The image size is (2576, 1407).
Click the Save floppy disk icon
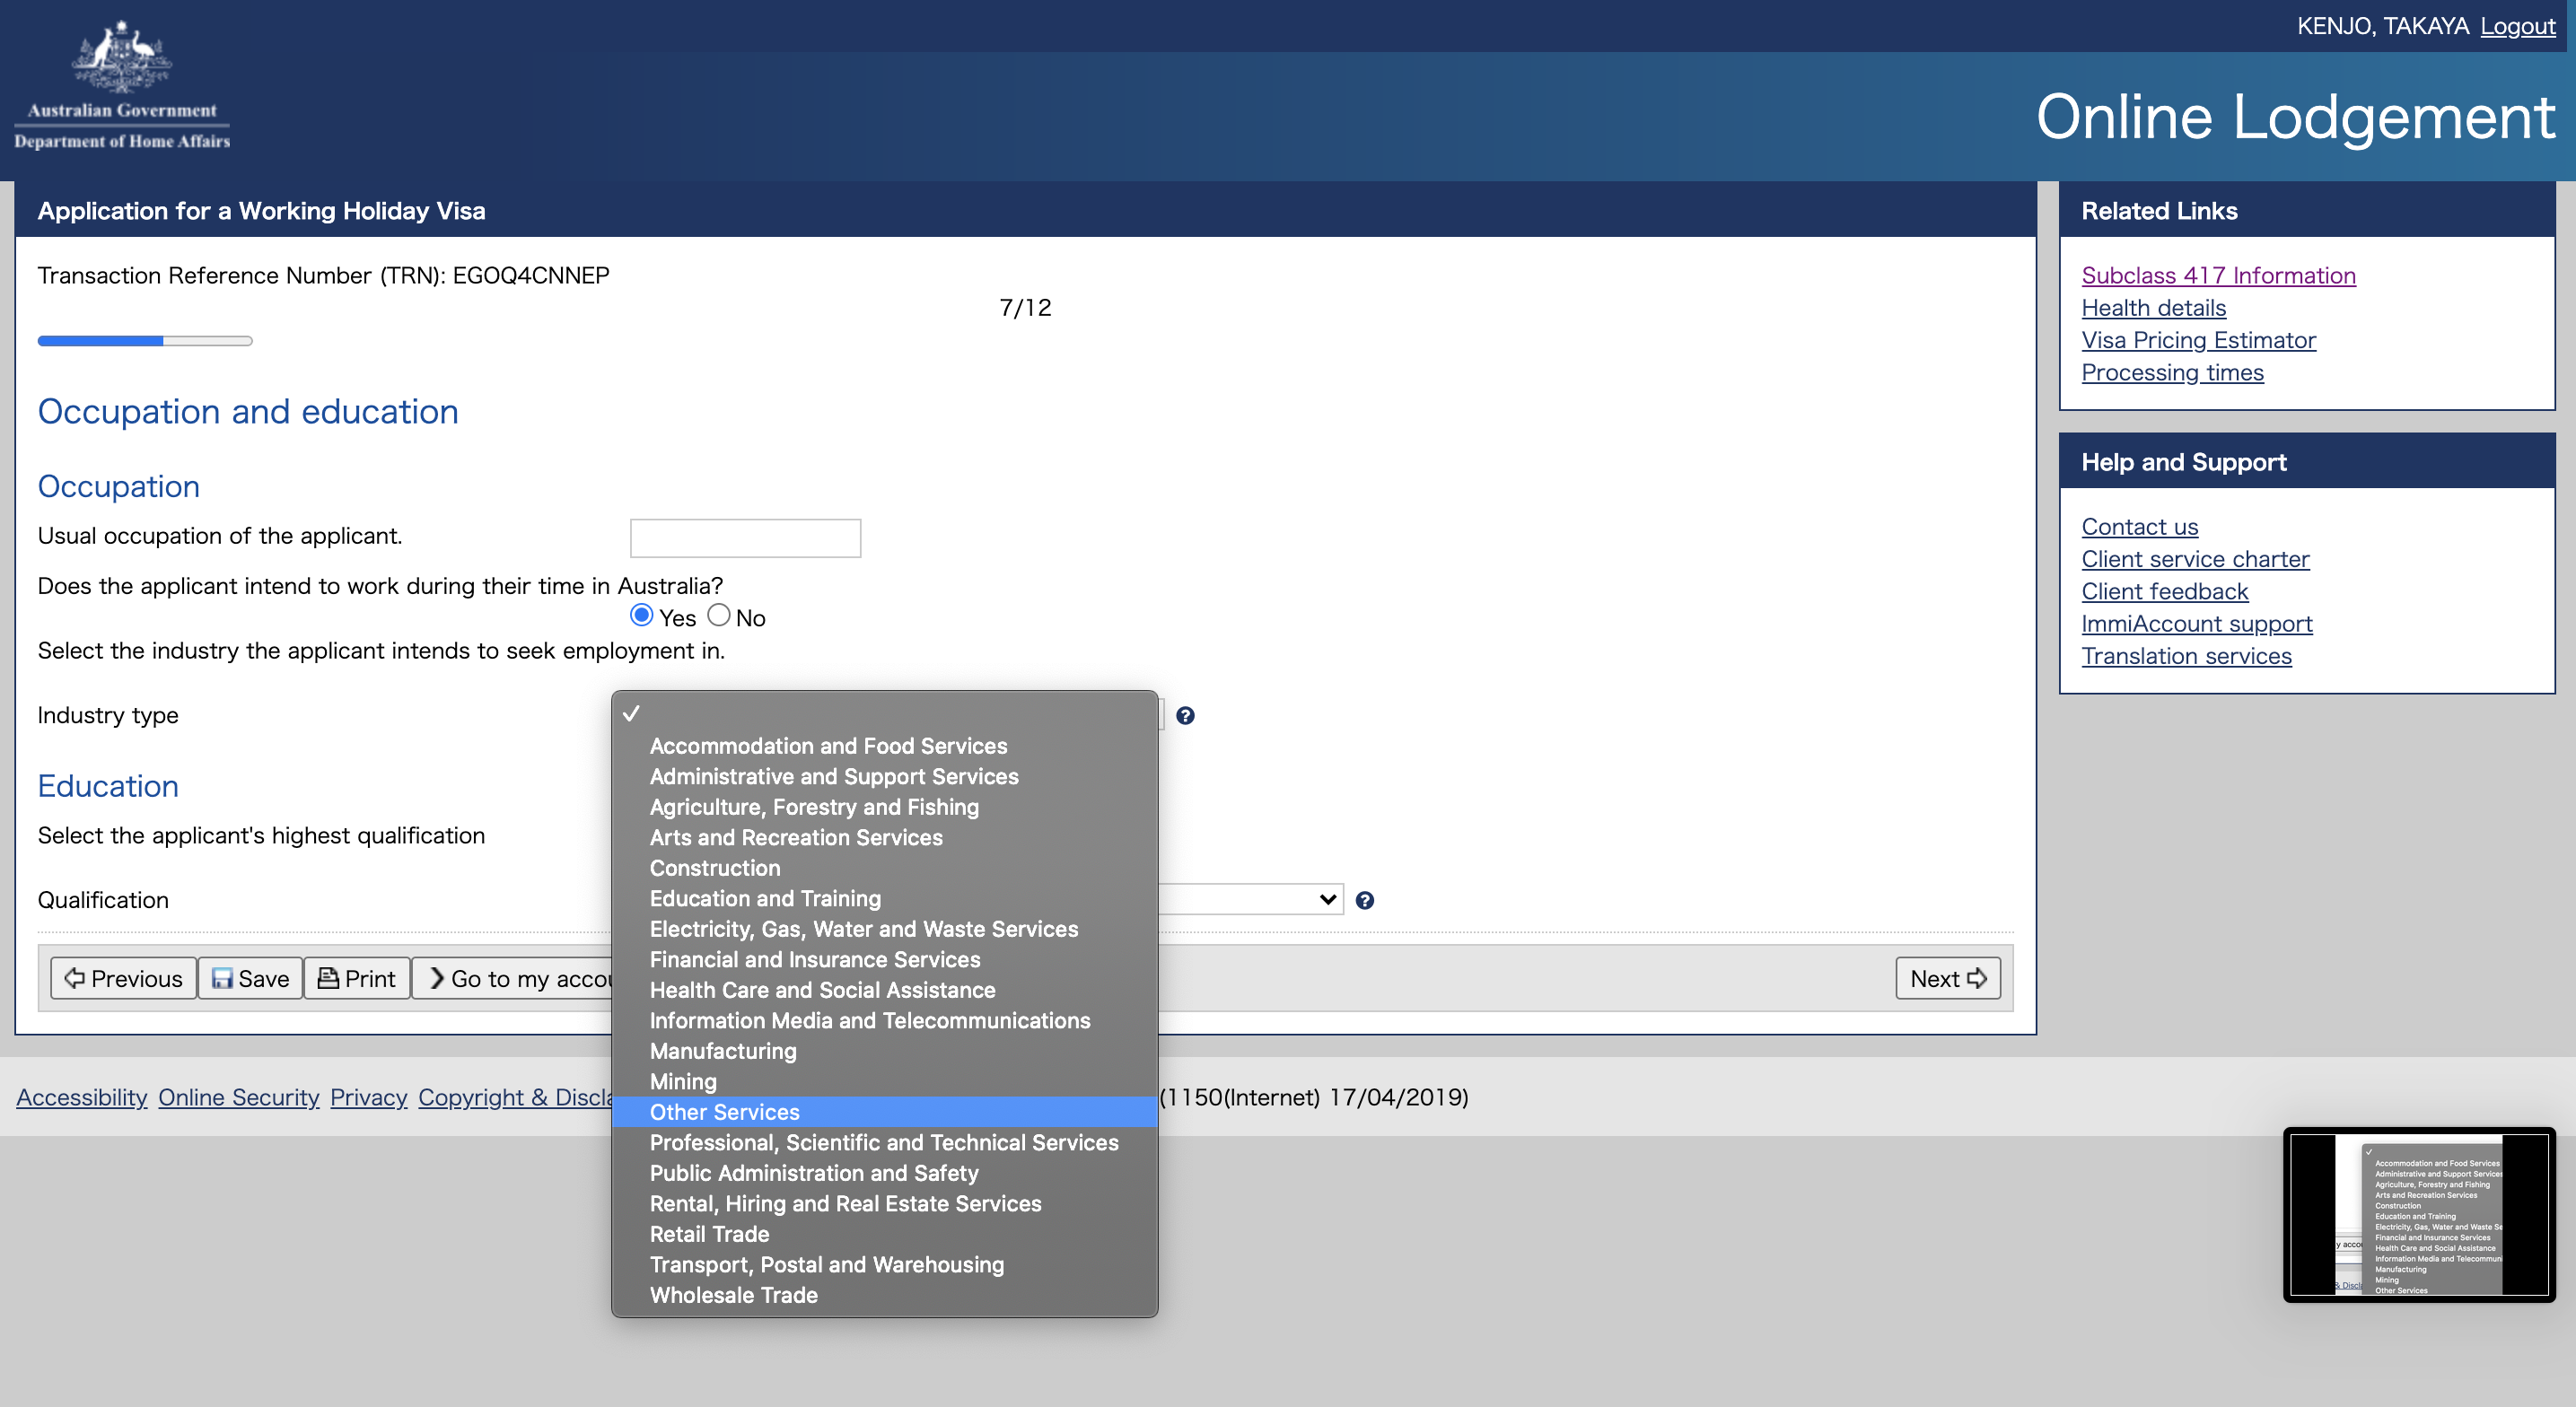pos(222,978)
